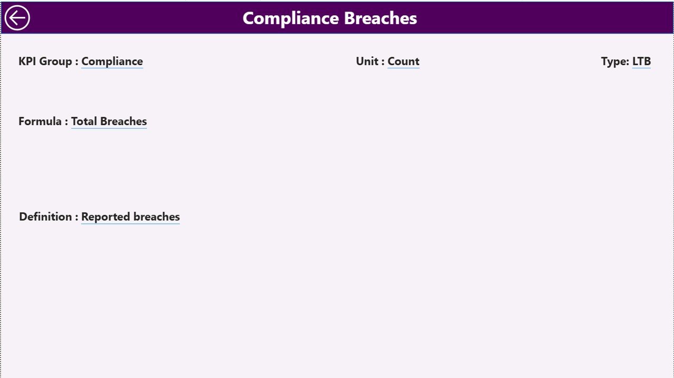This screenshot has width=674, height=378.
Task: Select the Total Breaches formula text
Action: pos(108,121)
